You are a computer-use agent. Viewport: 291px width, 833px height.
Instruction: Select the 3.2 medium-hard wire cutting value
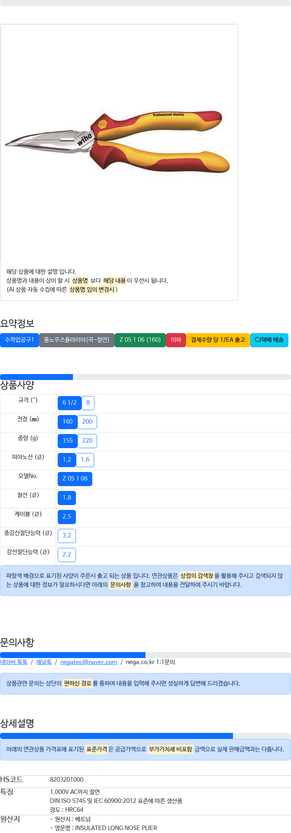click(67, 536)
